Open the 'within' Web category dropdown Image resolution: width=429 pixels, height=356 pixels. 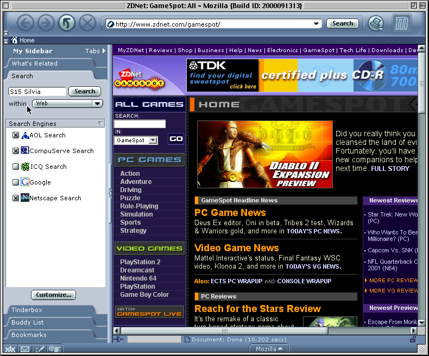tap(67, 103)
